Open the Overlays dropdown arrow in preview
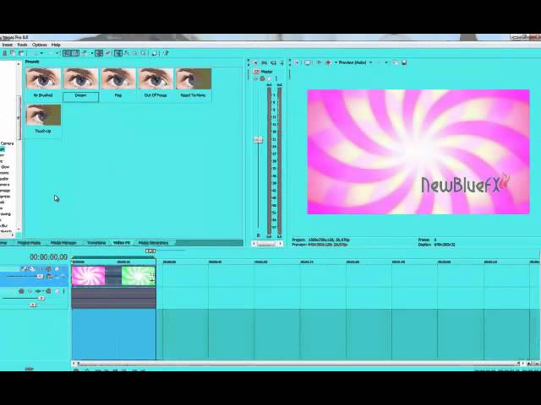This screenshot has width=541, height=405. [x=386, y=62]
